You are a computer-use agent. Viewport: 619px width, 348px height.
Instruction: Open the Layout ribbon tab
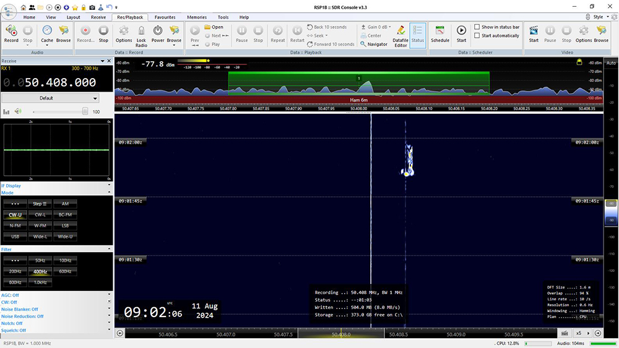pos(73,17)
